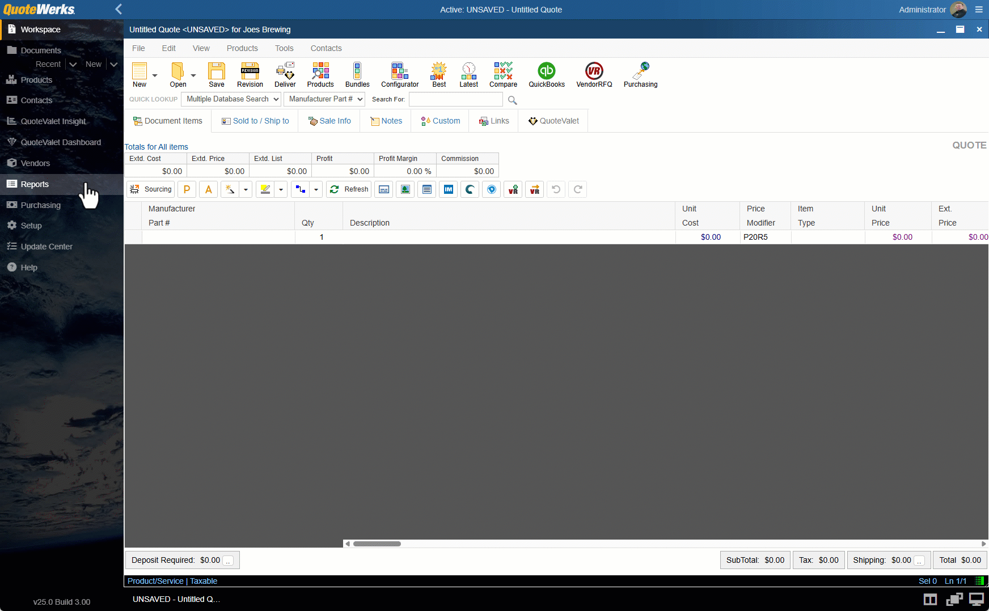Open the Products menu
Image resolution: width=989 pixels, height=611 pixels.
tap(242, 48)
